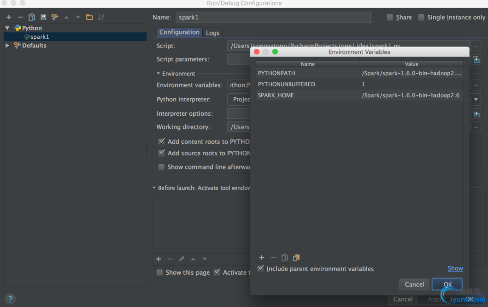Move before launch task down arrow
488x307 pixels.
point(205,259)
